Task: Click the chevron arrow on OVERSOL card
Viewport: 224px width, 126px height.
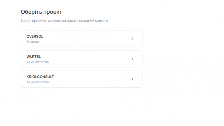Action: pos(132,39)
